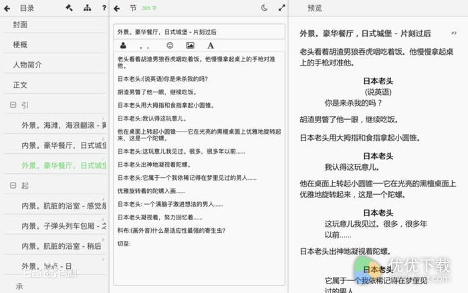
Task: Collapse the 引 section
Action: tap(13, 105)
